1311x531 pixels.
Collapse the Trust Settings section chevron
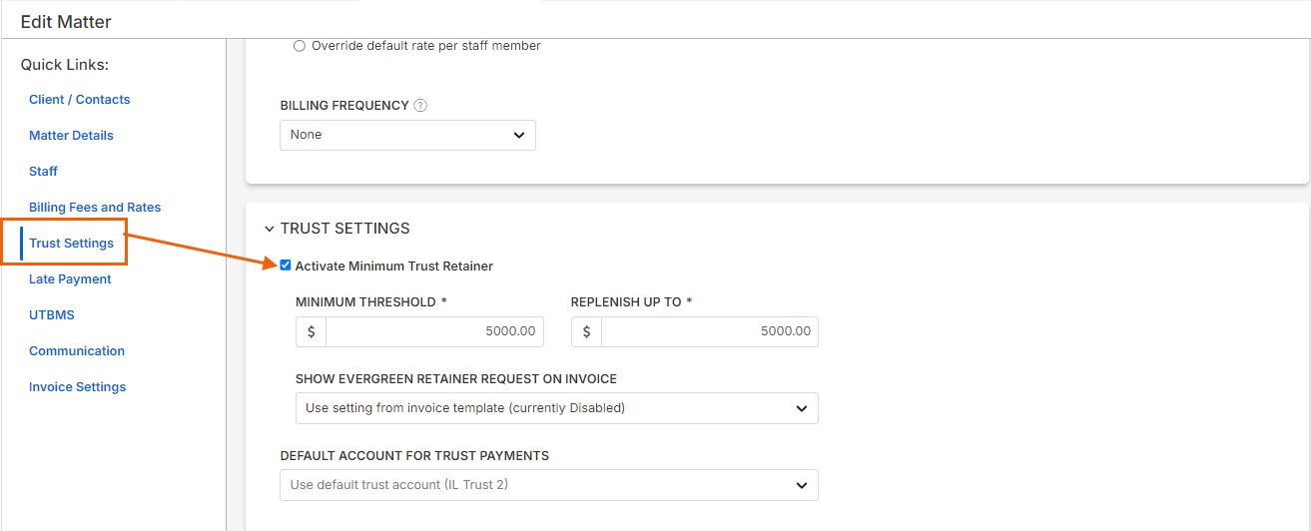pyautogui.click(x=270, y=230)
